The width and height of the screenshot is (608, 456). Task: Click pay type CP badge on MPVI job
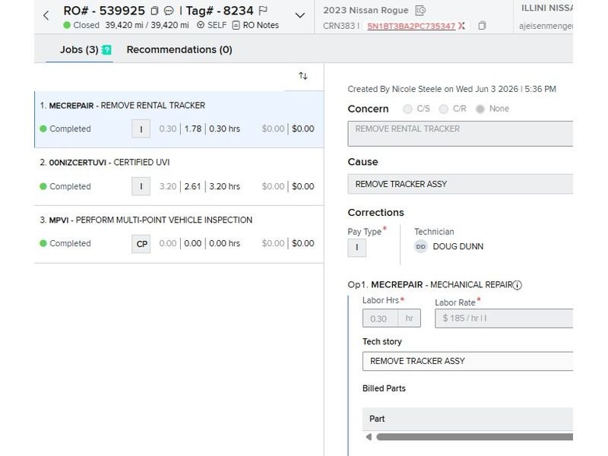pos(141,244)
